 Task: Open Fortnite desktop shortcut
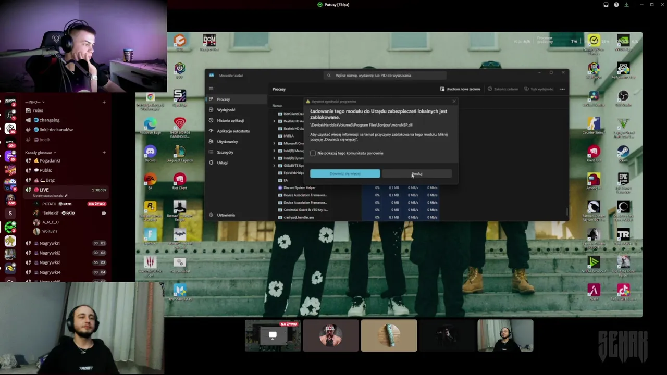point(150,236)
